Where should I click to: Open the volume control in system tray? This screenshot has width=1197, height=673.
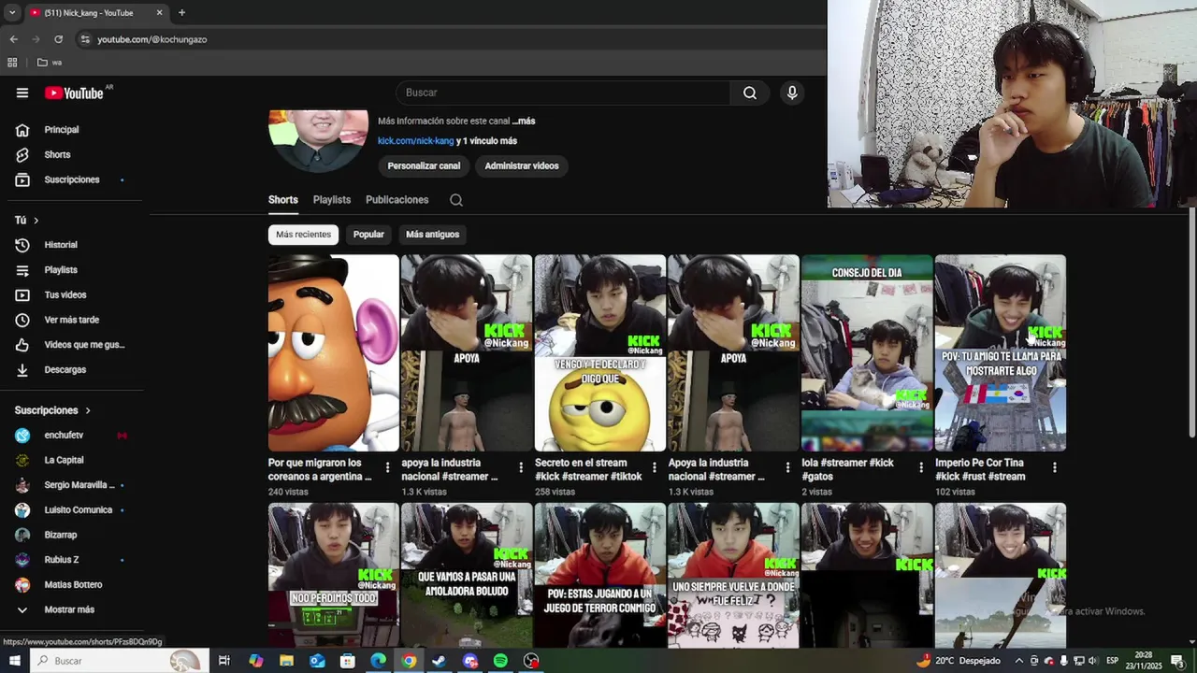[1092, 661]
